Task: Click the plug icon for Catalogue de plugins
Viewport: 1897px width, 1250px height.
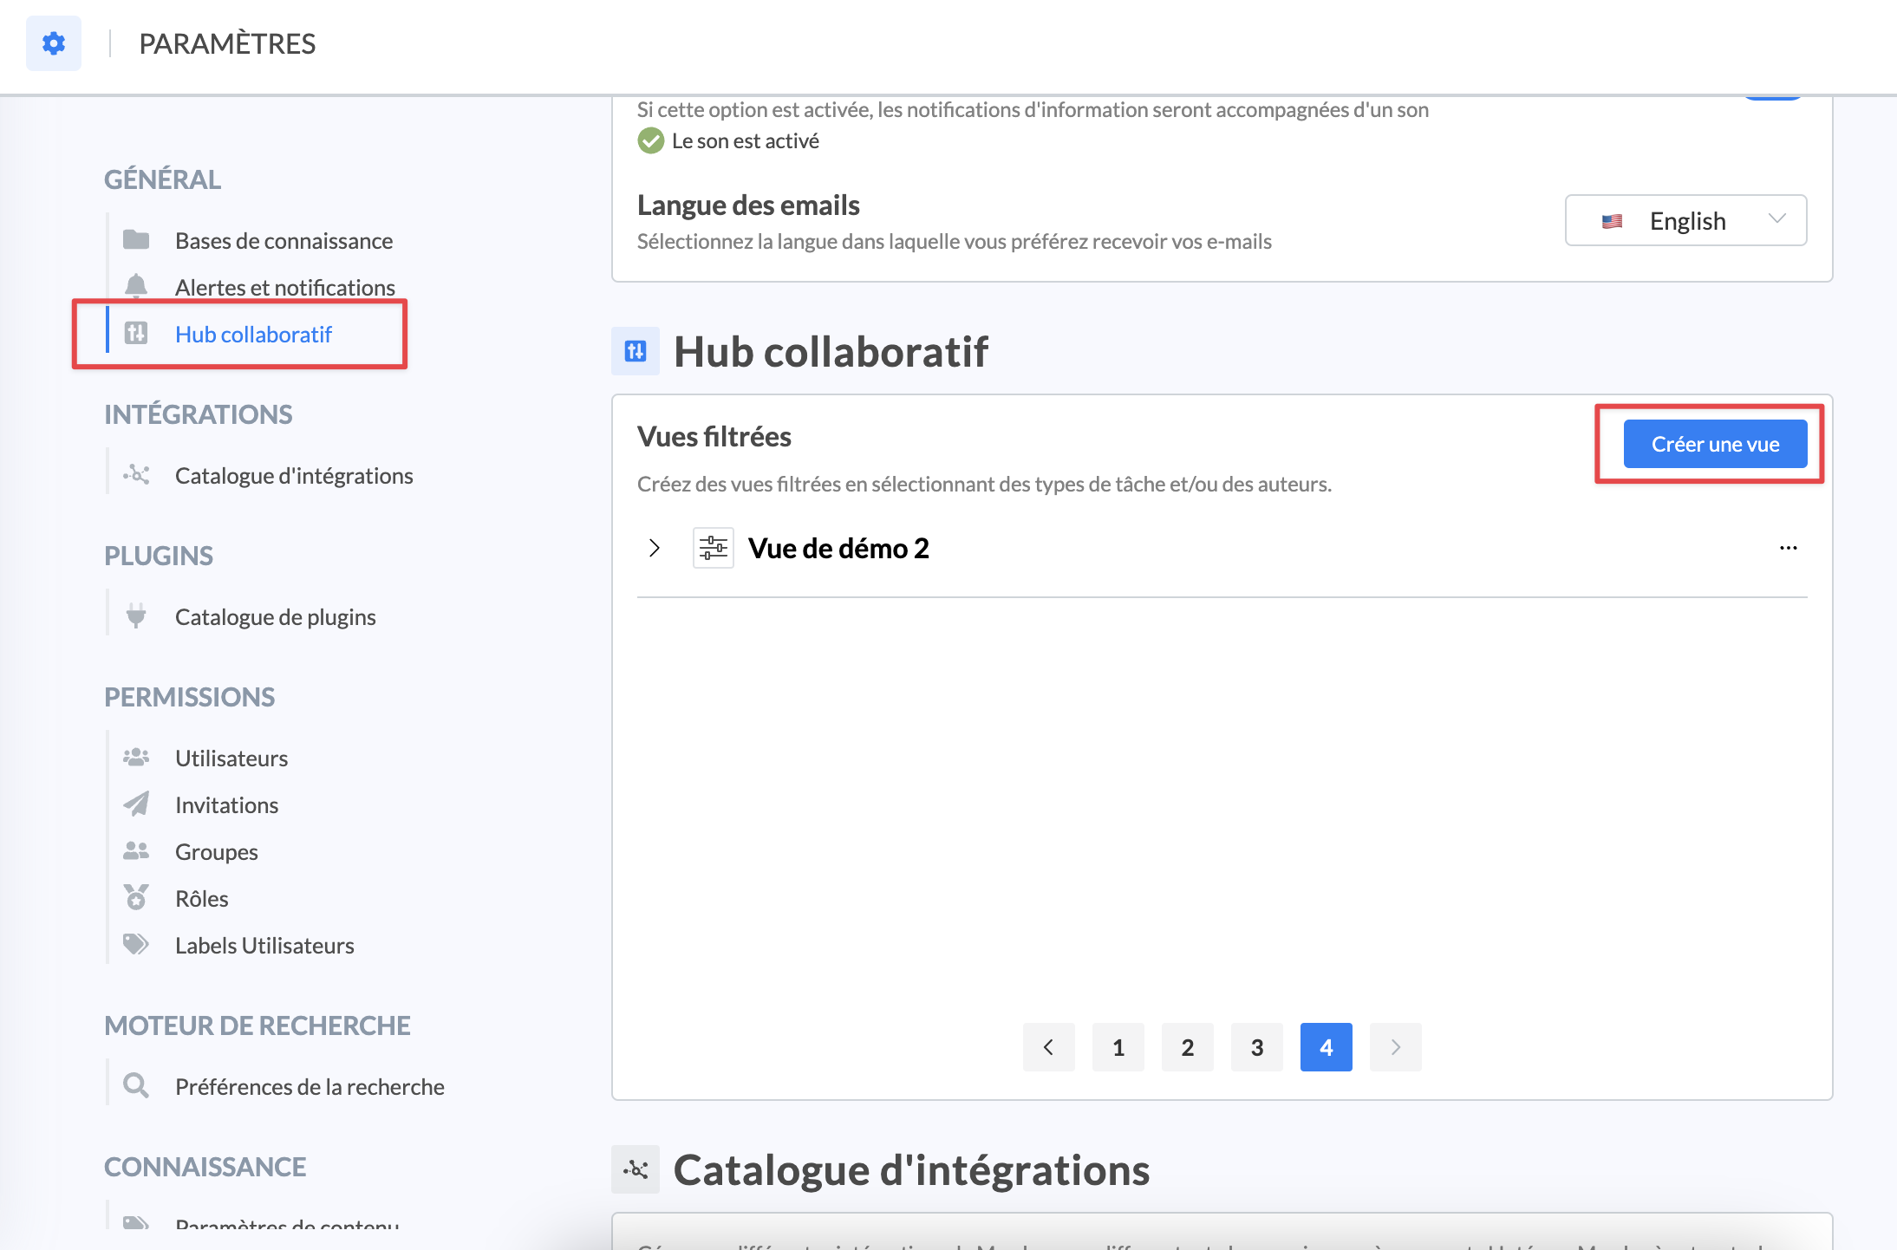Action: 136,616
